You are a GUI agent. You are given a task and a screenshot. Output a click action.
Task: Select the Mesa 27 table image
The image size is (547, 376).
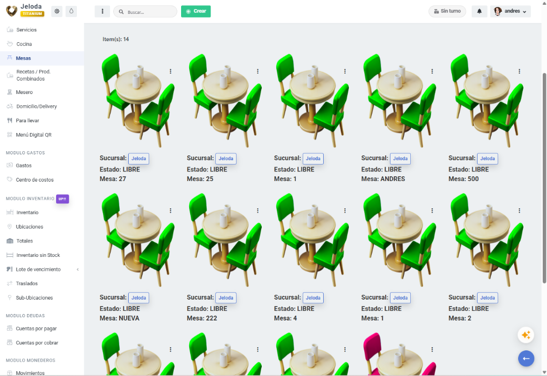coord(138,100)
